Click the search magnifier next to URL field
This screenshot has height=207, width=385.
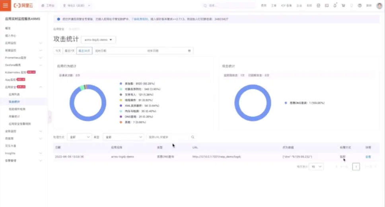point(193,137)
